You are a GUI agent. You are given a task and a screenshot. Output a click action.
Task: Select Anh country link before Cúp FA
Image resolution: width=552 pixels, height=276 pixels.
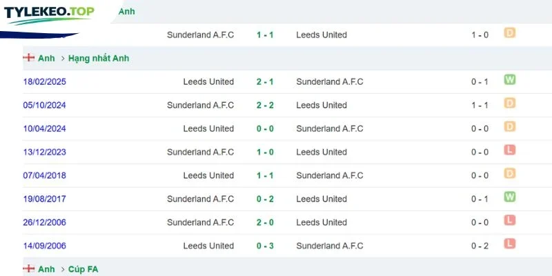46,269
